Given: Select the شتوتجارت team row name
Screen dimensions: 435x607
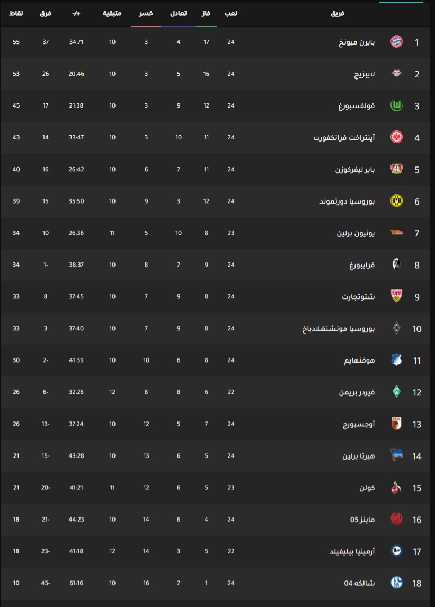Looking at the screenshot, I should click(x=358, y=296).
